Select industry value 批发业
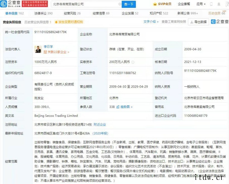229x184 pixels. click(39, 98)
